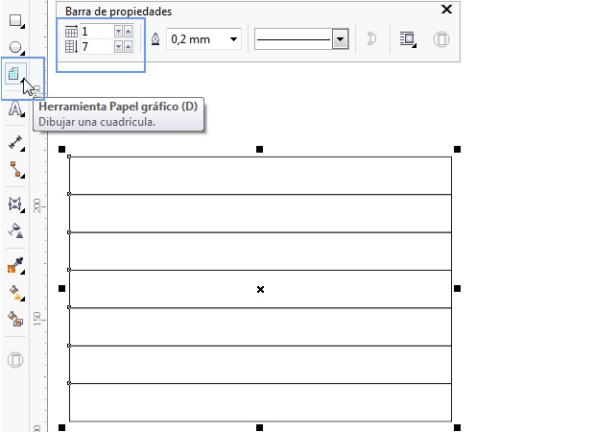Increase the grid rows value with up arrow

point(129,46)
